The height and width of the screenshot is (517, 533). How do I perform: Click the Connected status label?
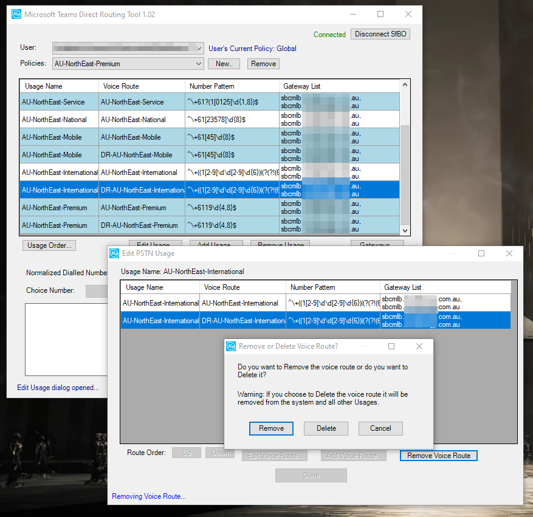point(329,35)
